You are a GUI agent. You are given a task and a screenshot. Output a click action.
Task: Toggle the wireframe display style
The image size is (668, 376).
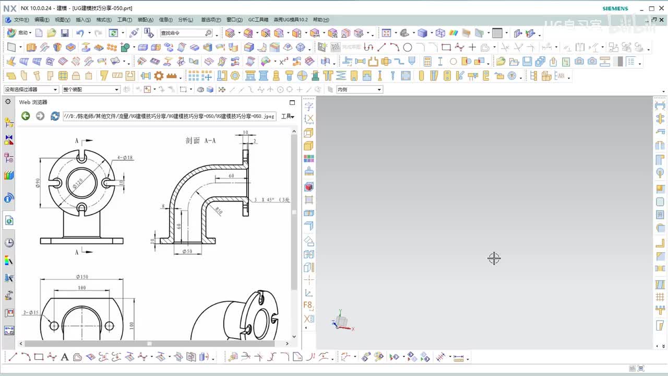tap(440, 33)
